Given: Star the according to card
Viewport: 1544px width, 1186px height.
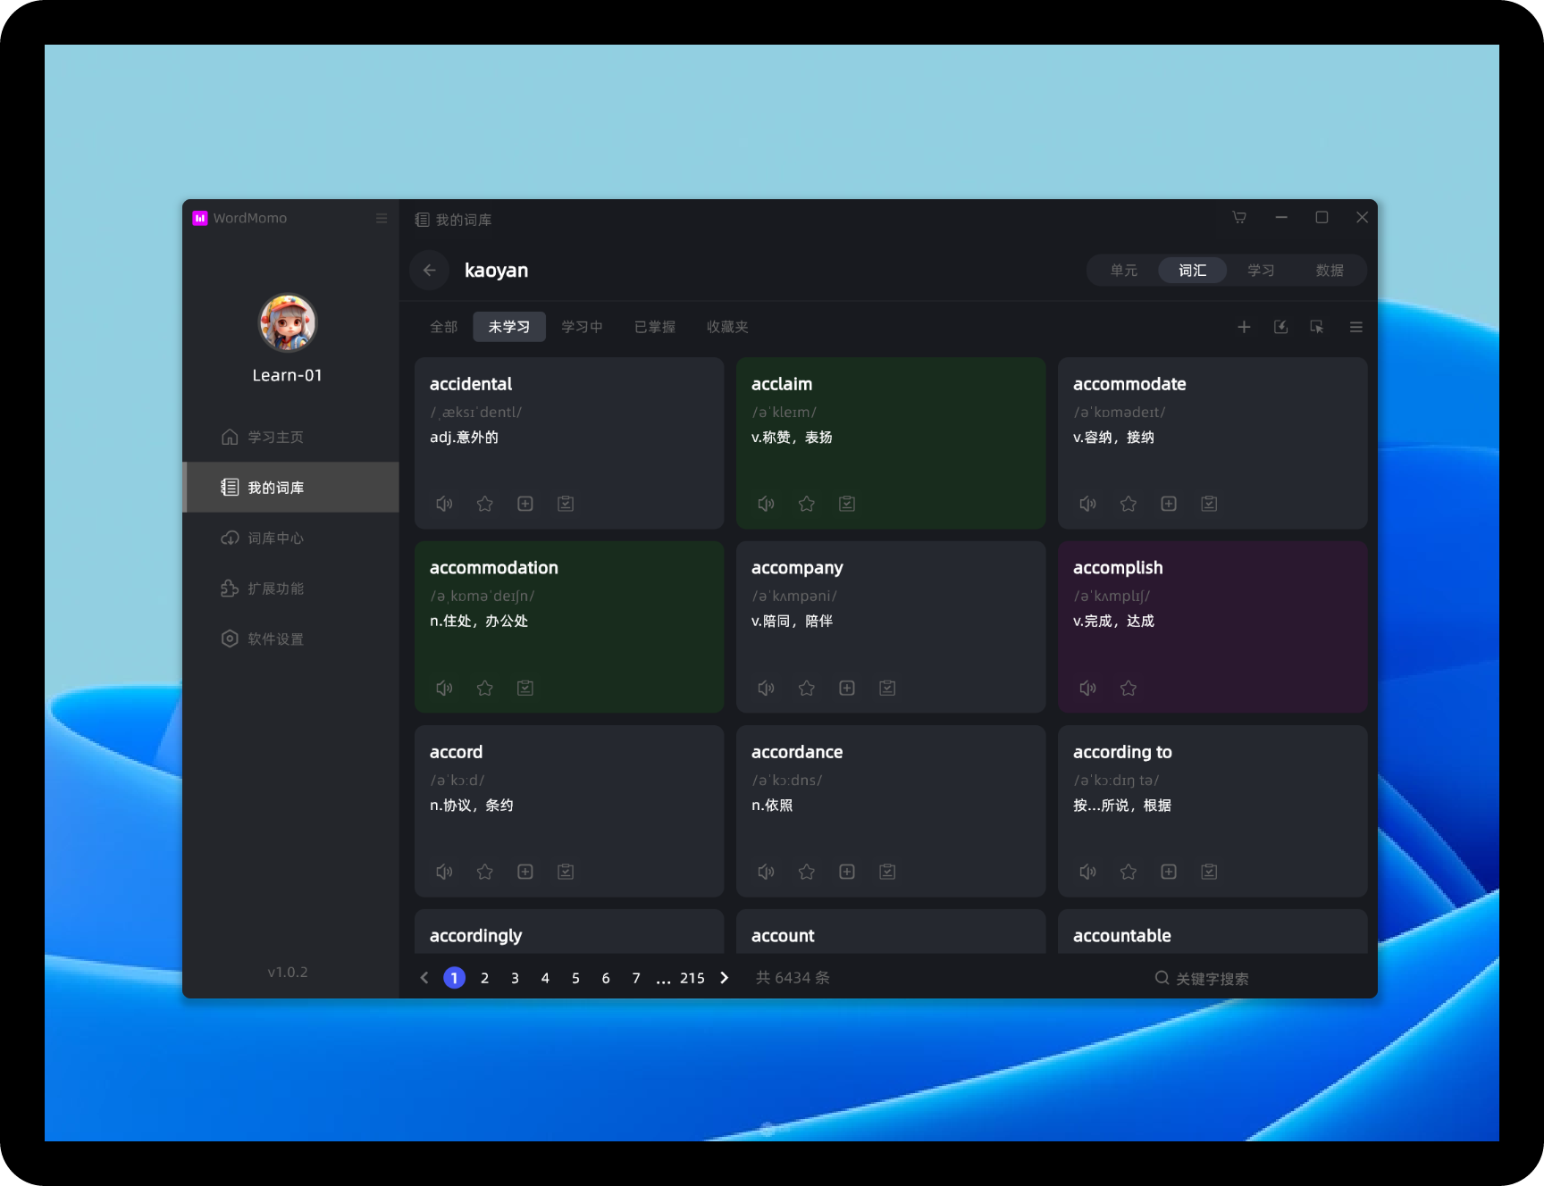Looking at the screenshot, I should [x=1129, y=872].
